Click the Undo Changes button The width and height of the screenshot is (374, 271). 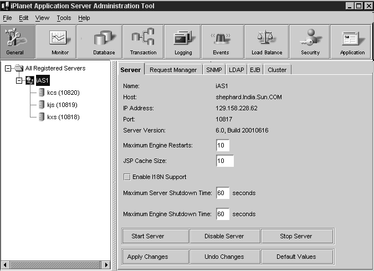(225, 257)
